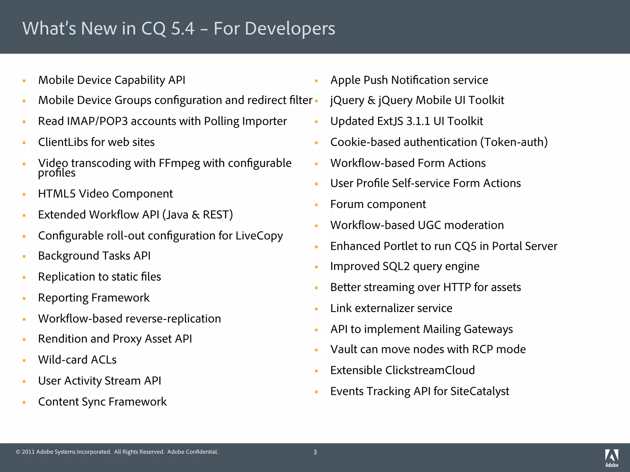The width and height of the screenshot is (630, 472).
Task: Click 'Cookie-based authentication (Token-auth)' line
Action: pos(439,142)
